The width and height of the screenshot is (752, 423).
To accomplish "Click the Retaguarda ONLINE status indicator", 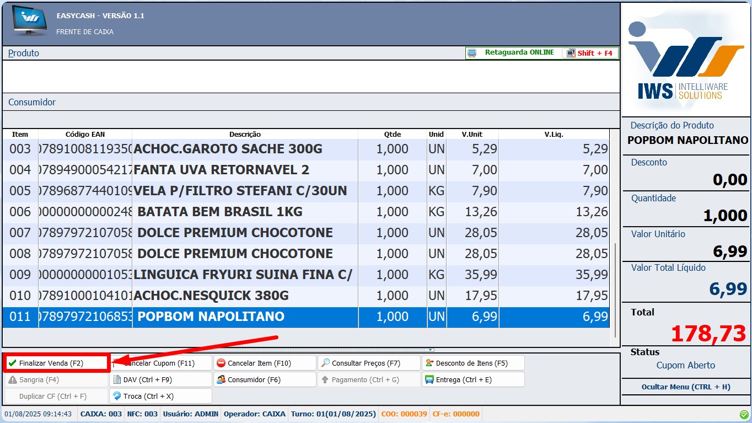I will click(513, 53).
